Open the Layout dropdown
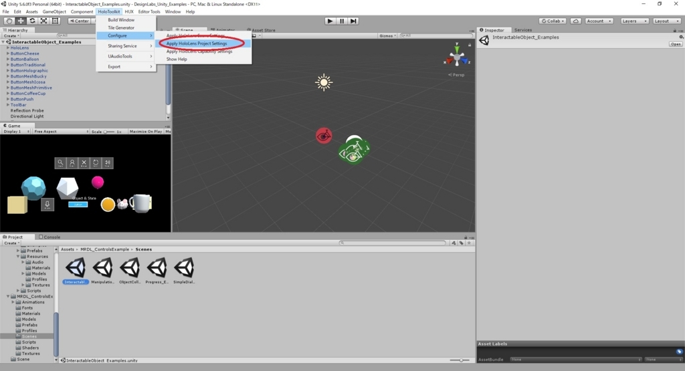The image size is (685, 371). [667, 21]
